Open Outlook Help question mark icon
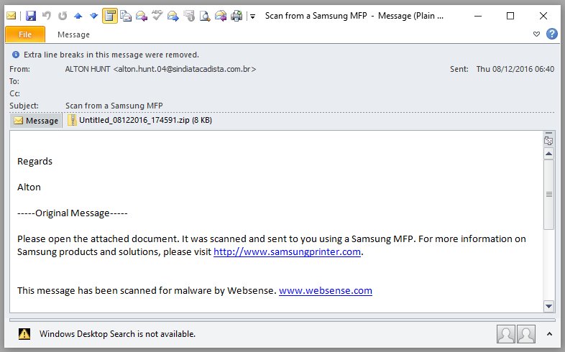The image size is (565, 352). coord(551,34)
